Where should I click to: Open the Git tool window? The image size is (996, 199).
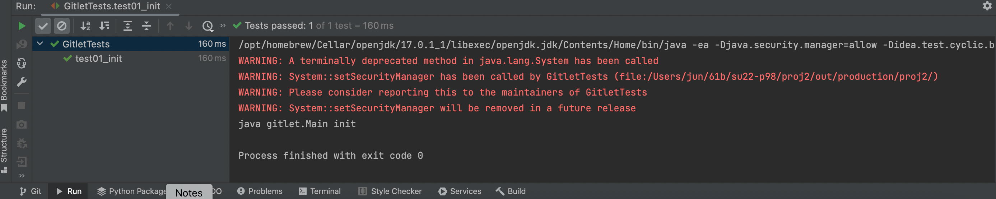point(31,191)
